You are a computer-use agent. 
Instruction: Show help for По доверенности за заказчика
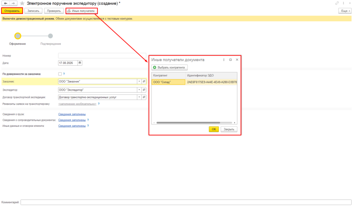(x=64, y=74)
